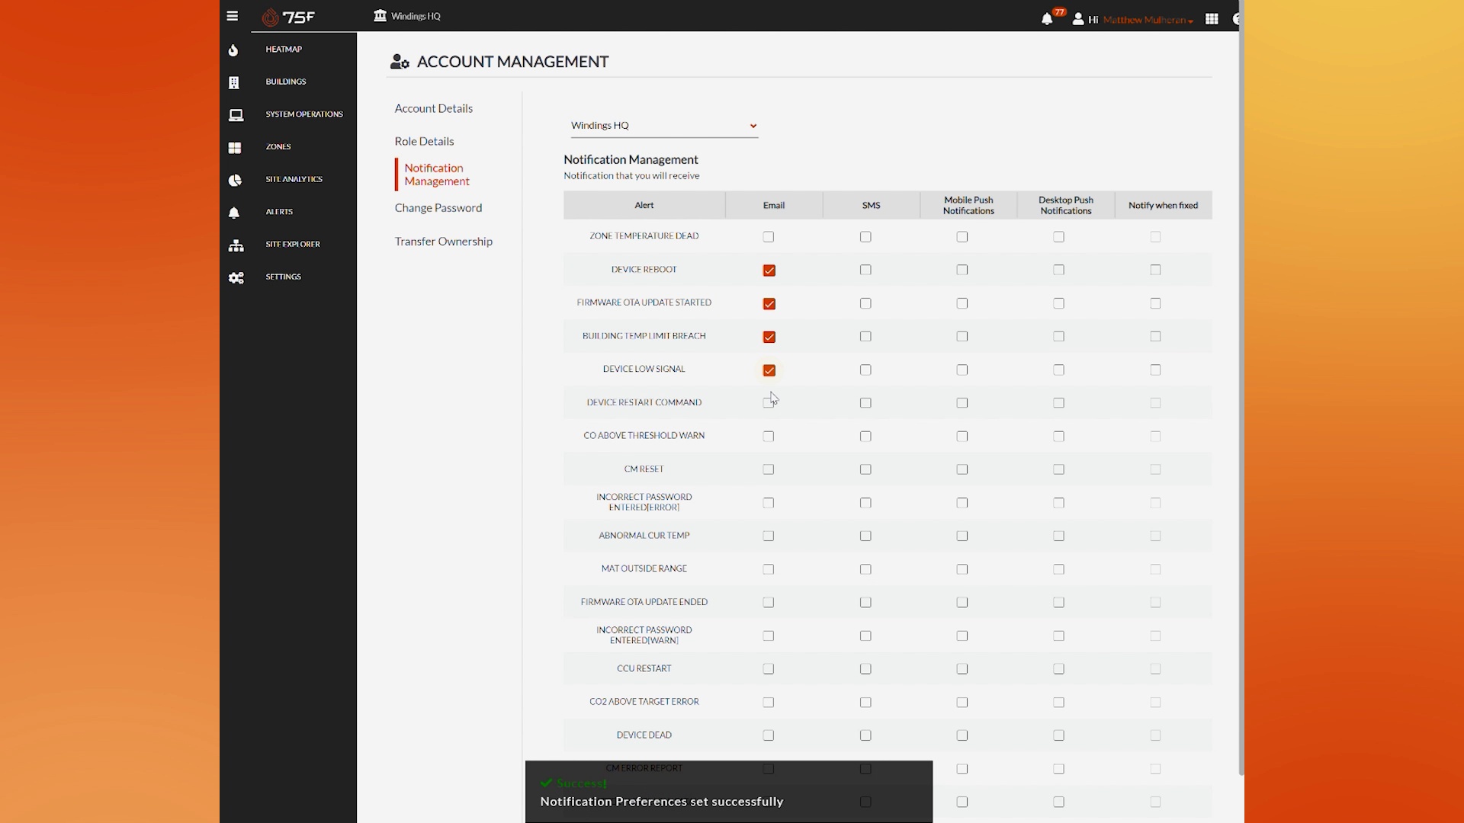This screenshot has width=1464, height=823.
Task: Click the Site Explorer hierarchy icon
Action: pyautogui.click(x=236, y=245)
